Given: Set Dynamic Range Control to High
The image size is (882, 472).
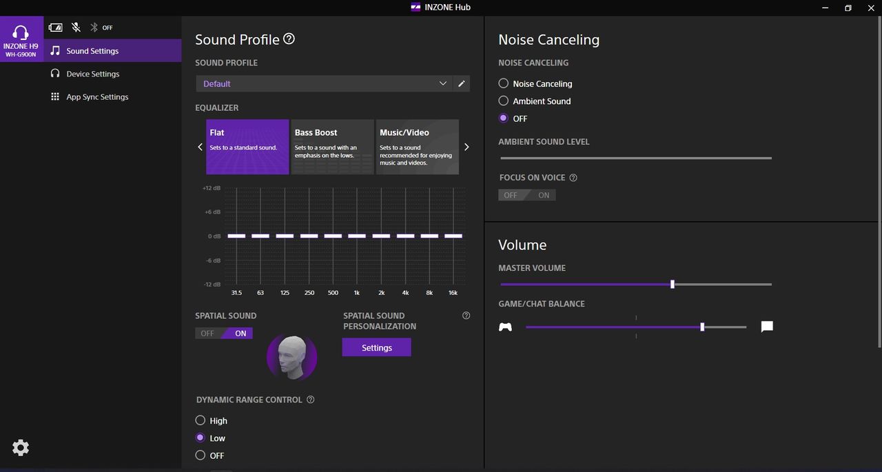Looking at the screenshot, I should (x=212, y=420).
